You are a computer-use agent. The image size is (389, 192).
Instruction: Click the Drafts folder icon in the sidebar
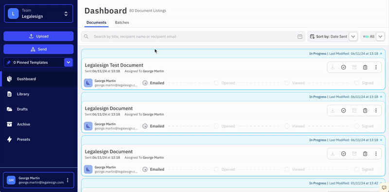(9, 109)
